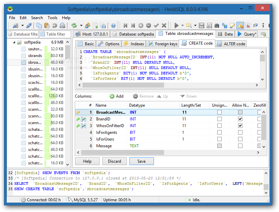The height and width of the screenshot is (212, 279).
Task: Click the Undo toolbar icon
Action: (54, 25)
